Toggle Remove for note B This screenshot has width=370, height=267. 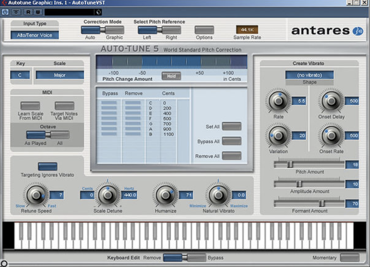point(133,134)
